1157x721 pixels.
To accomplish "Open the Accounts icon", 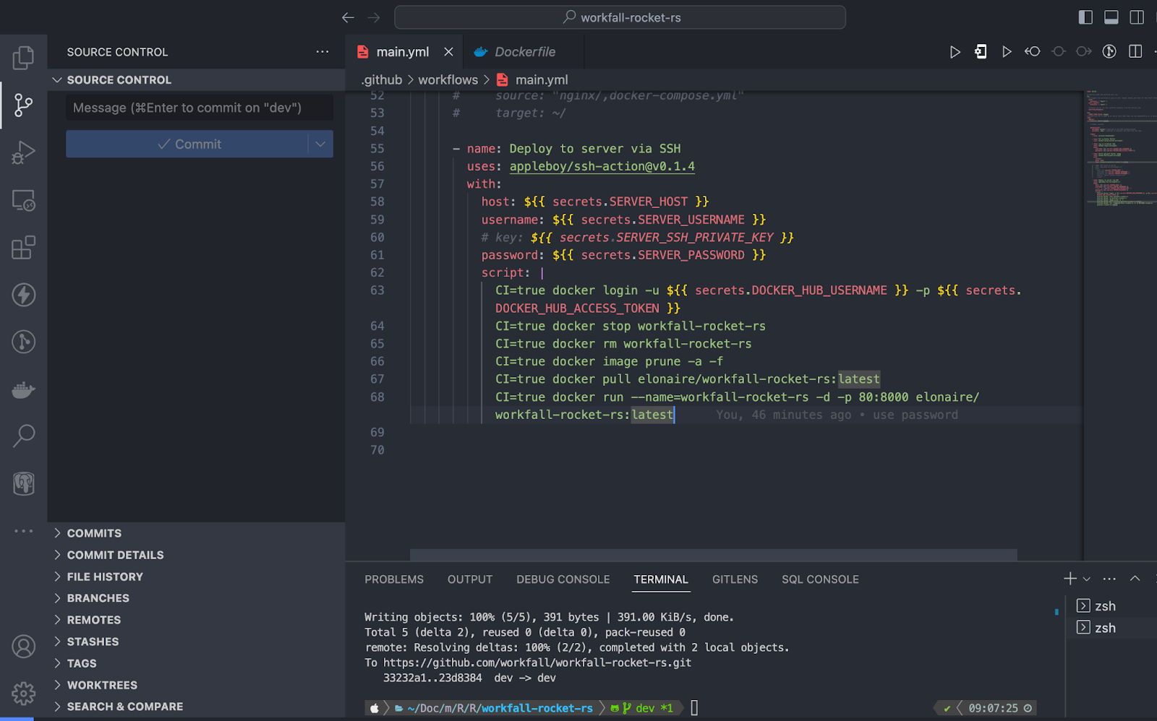I will point(23,646).
